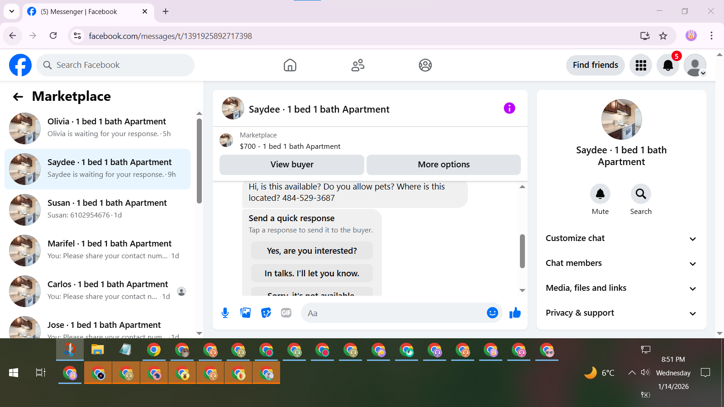The height and width of the screenshot is (407, 724).
Task: Click the voice clip microphone icon
Action: (225, 313)
